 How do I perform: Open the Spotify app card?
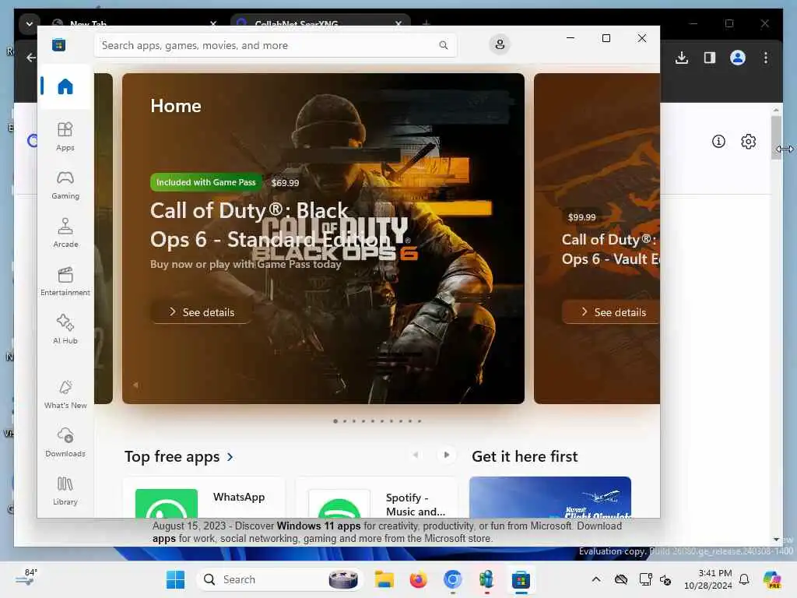[x=377, y=498]
